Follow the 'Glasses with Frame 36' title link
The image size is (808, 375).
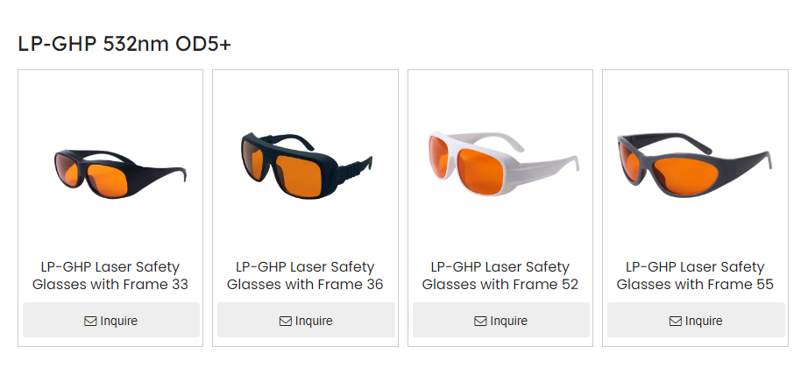point(305,284)
